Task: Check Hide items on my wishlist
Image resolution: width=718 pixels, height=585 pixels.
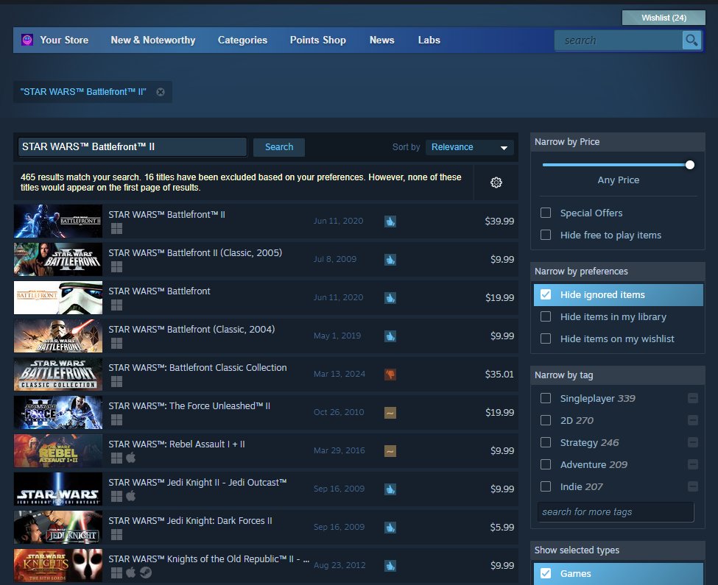Action: tap(546, 338)
